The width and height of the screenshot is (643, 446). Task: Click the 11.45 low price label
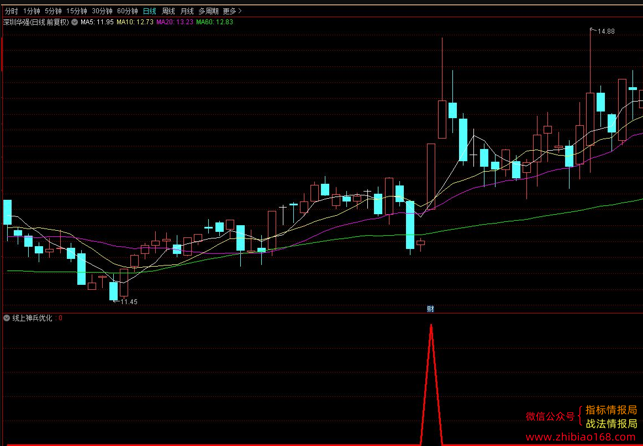(x=129, y=302)
